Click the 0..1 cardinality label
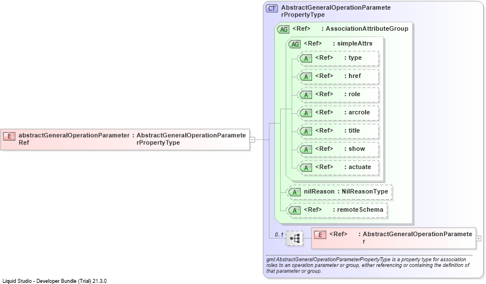 click(279, 234)
